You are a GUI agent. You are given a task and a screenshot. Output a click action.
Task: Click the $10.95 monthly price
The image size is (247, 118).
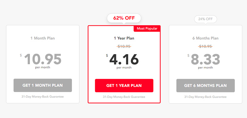point(41,59)
